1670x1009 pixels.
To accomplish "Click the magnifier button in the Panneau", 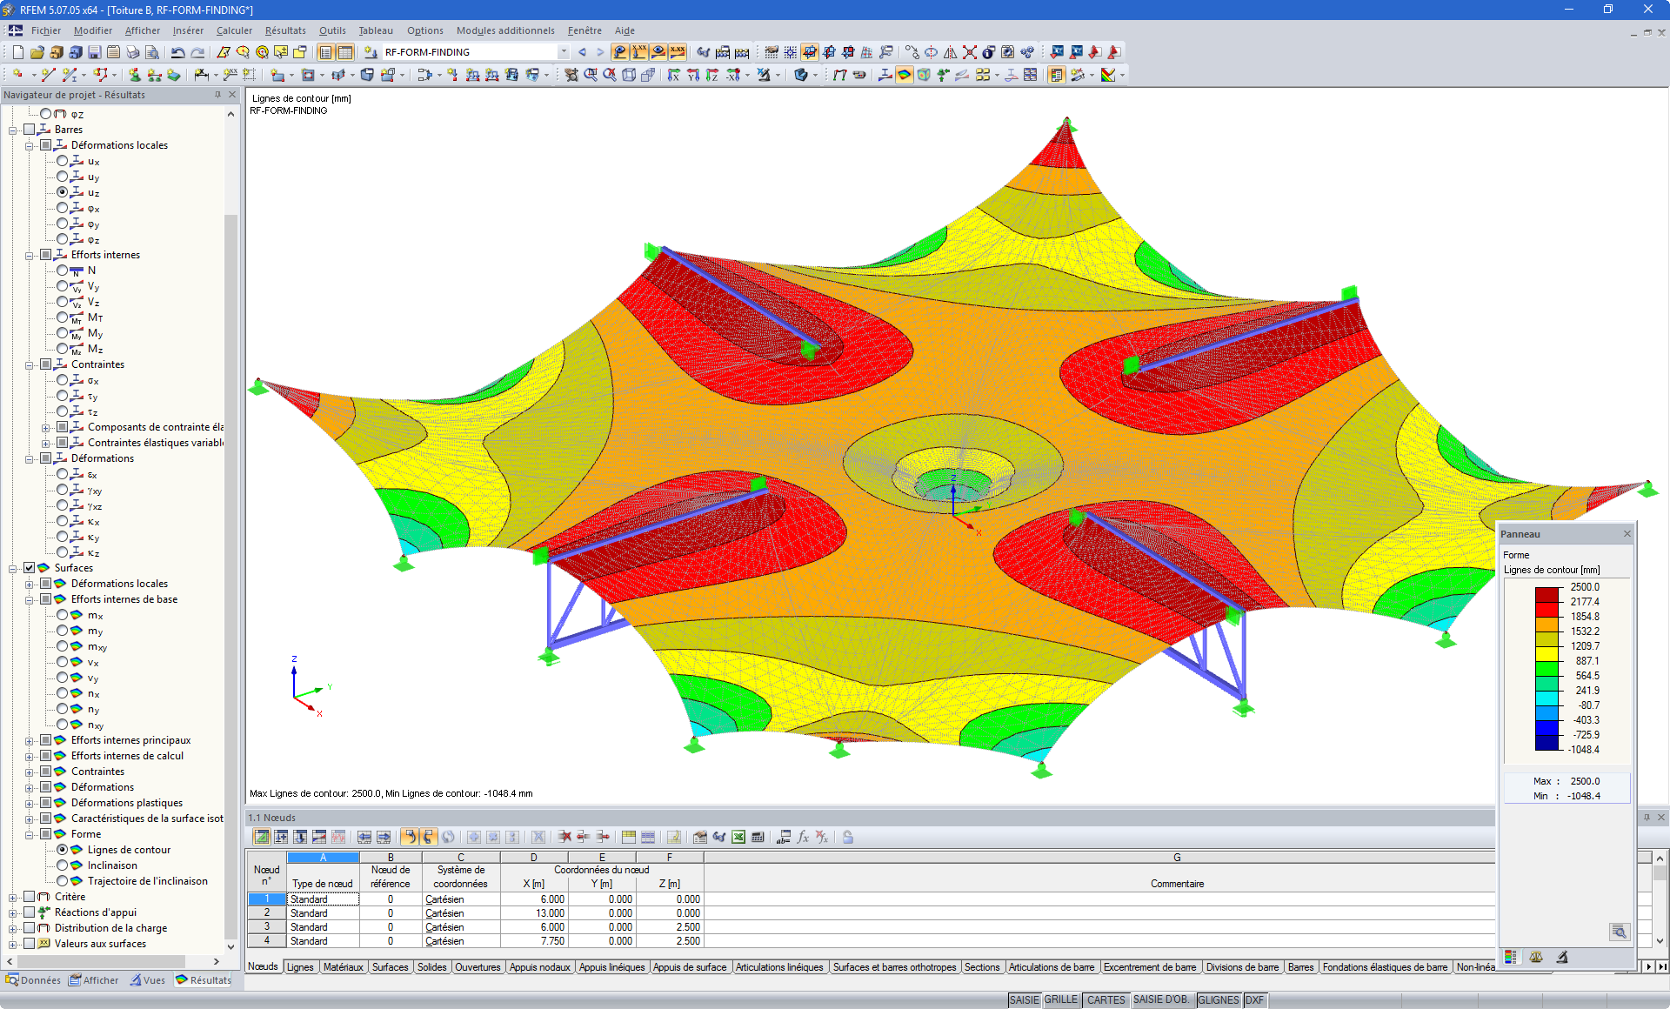I will point(1620,932).
